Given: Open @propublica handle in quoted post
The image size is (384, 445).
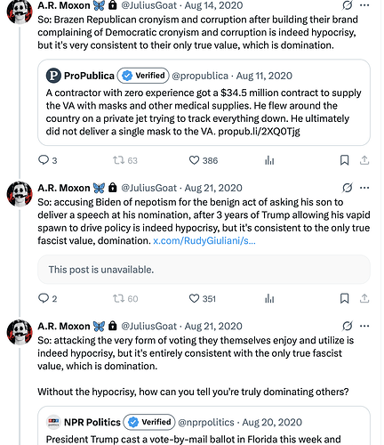Looking at the screenshot, I should (200, 76).
